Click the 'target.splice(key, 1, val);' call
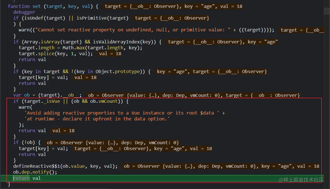 [x=56, y=54]
